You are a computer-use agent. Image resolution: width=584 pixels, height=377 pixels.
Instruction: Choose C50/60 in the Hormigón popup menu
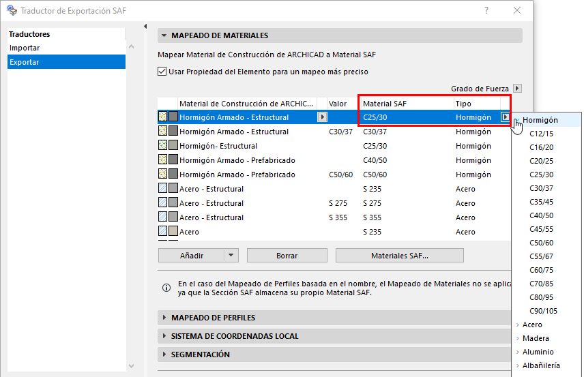pos(541,243)
